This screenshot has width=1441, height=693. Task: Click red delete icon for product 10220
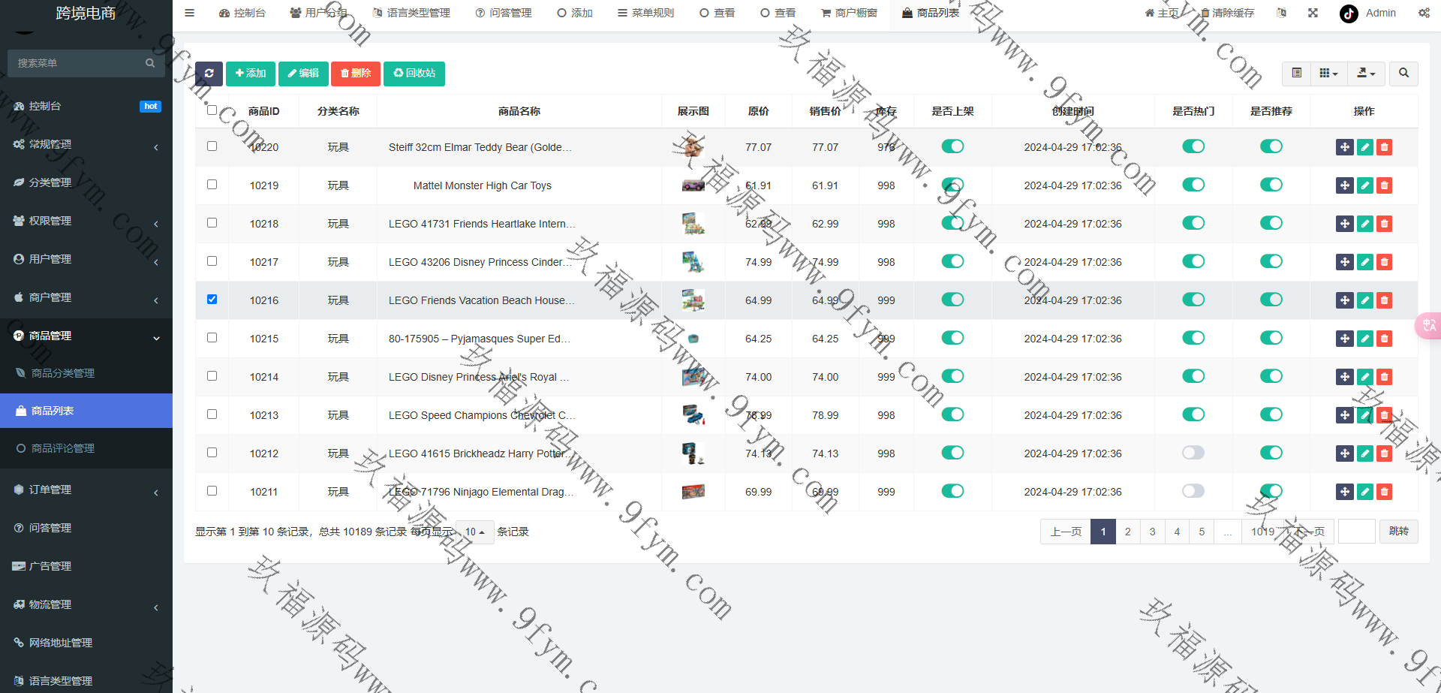pyautogui.click(x=1385, y=147)
